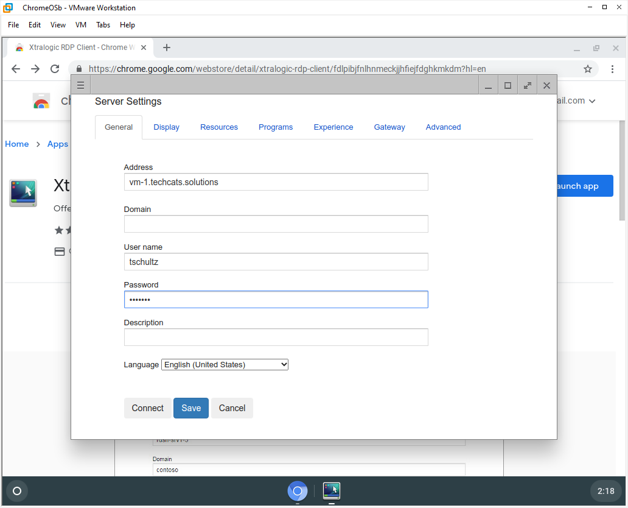Image resolution: width=628 pixels, height=508 pixels.
Task: Go to the Experience tab
Action: pos(333,127)
